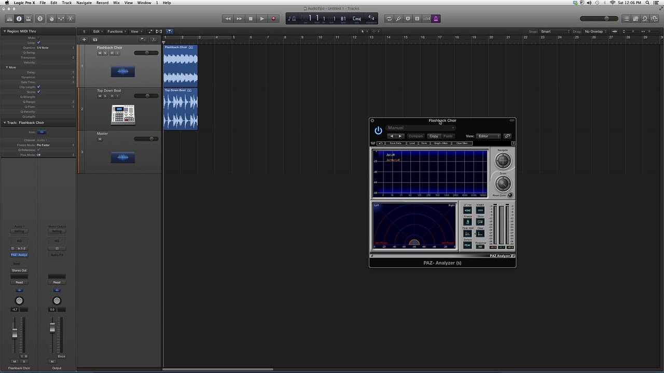Adjust the master volume slider in control bar
The width and height of the screenshot is (664, 373).
pos(599,19)
